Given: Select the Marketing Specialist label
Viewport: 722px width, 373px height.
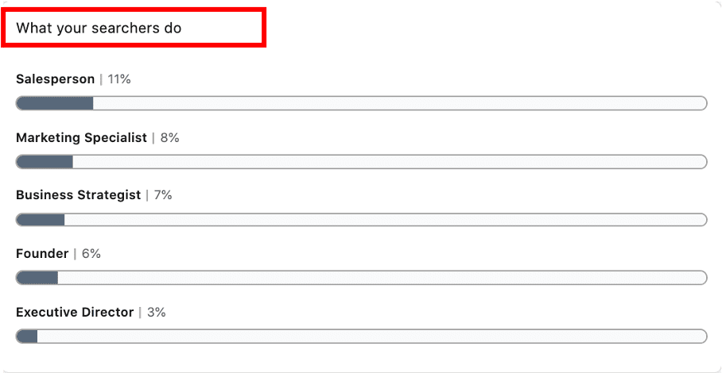Looking at the screenshot, I should tap(81, 137).
